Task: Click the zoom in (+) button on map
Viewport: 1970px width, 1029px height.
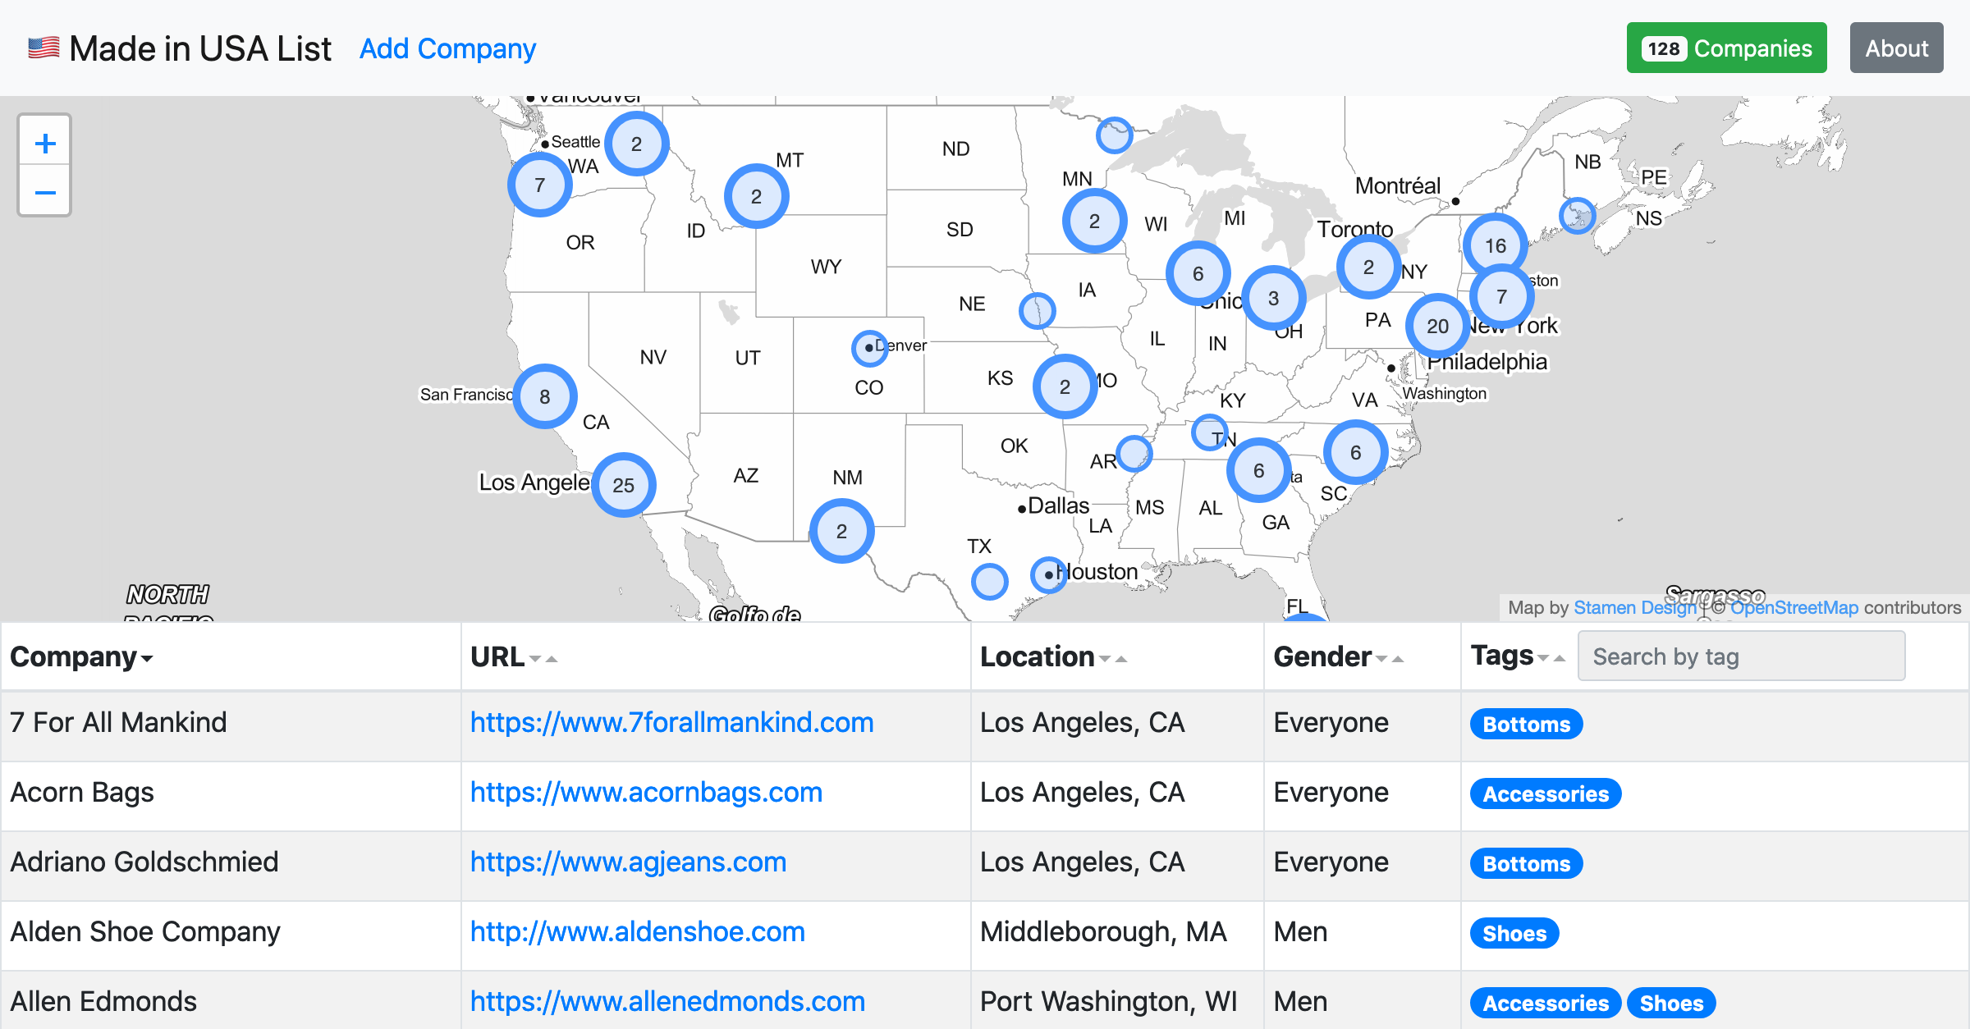Action: 46,142
